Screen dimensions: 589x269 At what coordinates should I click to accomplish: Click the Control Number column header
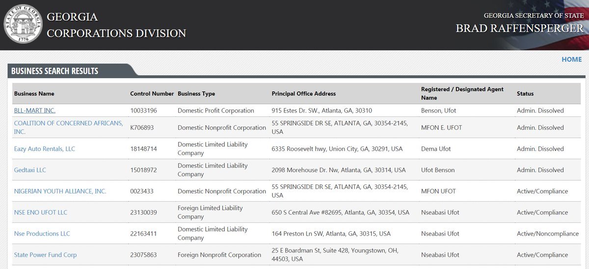pyautogui.click(x=152, y=94)
